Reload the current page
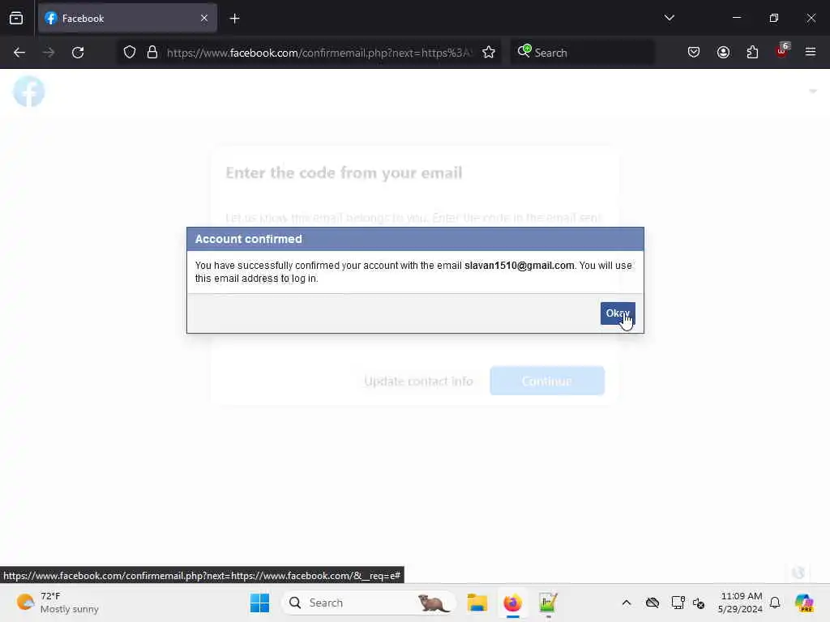This screenshot has height=622, width=830. coord(78,53)
